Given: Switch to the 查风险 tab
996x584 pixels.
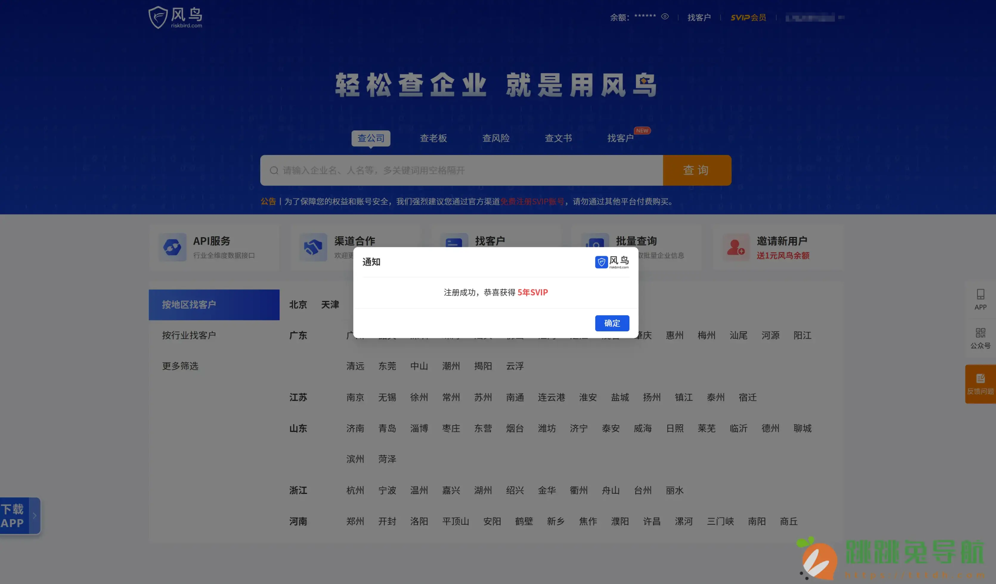Looking at the screenshot, I should (x=496, y=138).
